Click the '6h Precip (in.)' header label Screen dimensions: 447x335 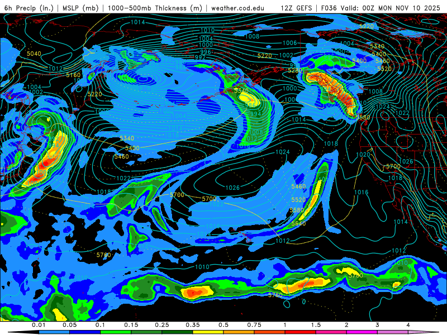tap(29, 8)
